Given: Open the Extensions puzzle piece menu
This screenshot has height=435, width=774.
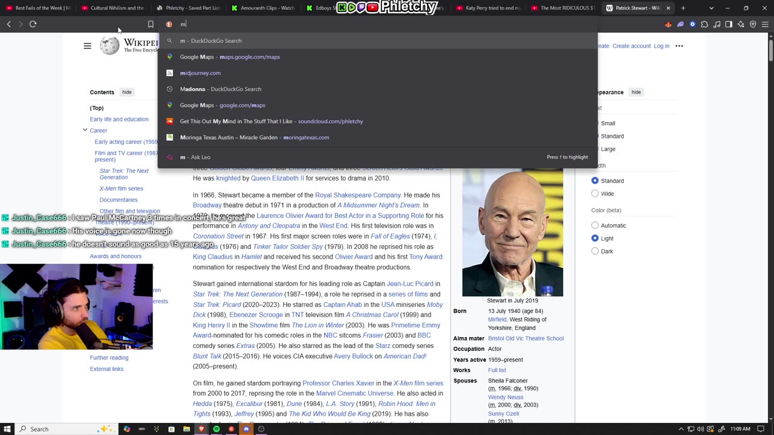Looking at the screenshot, I should coord(704,24).
